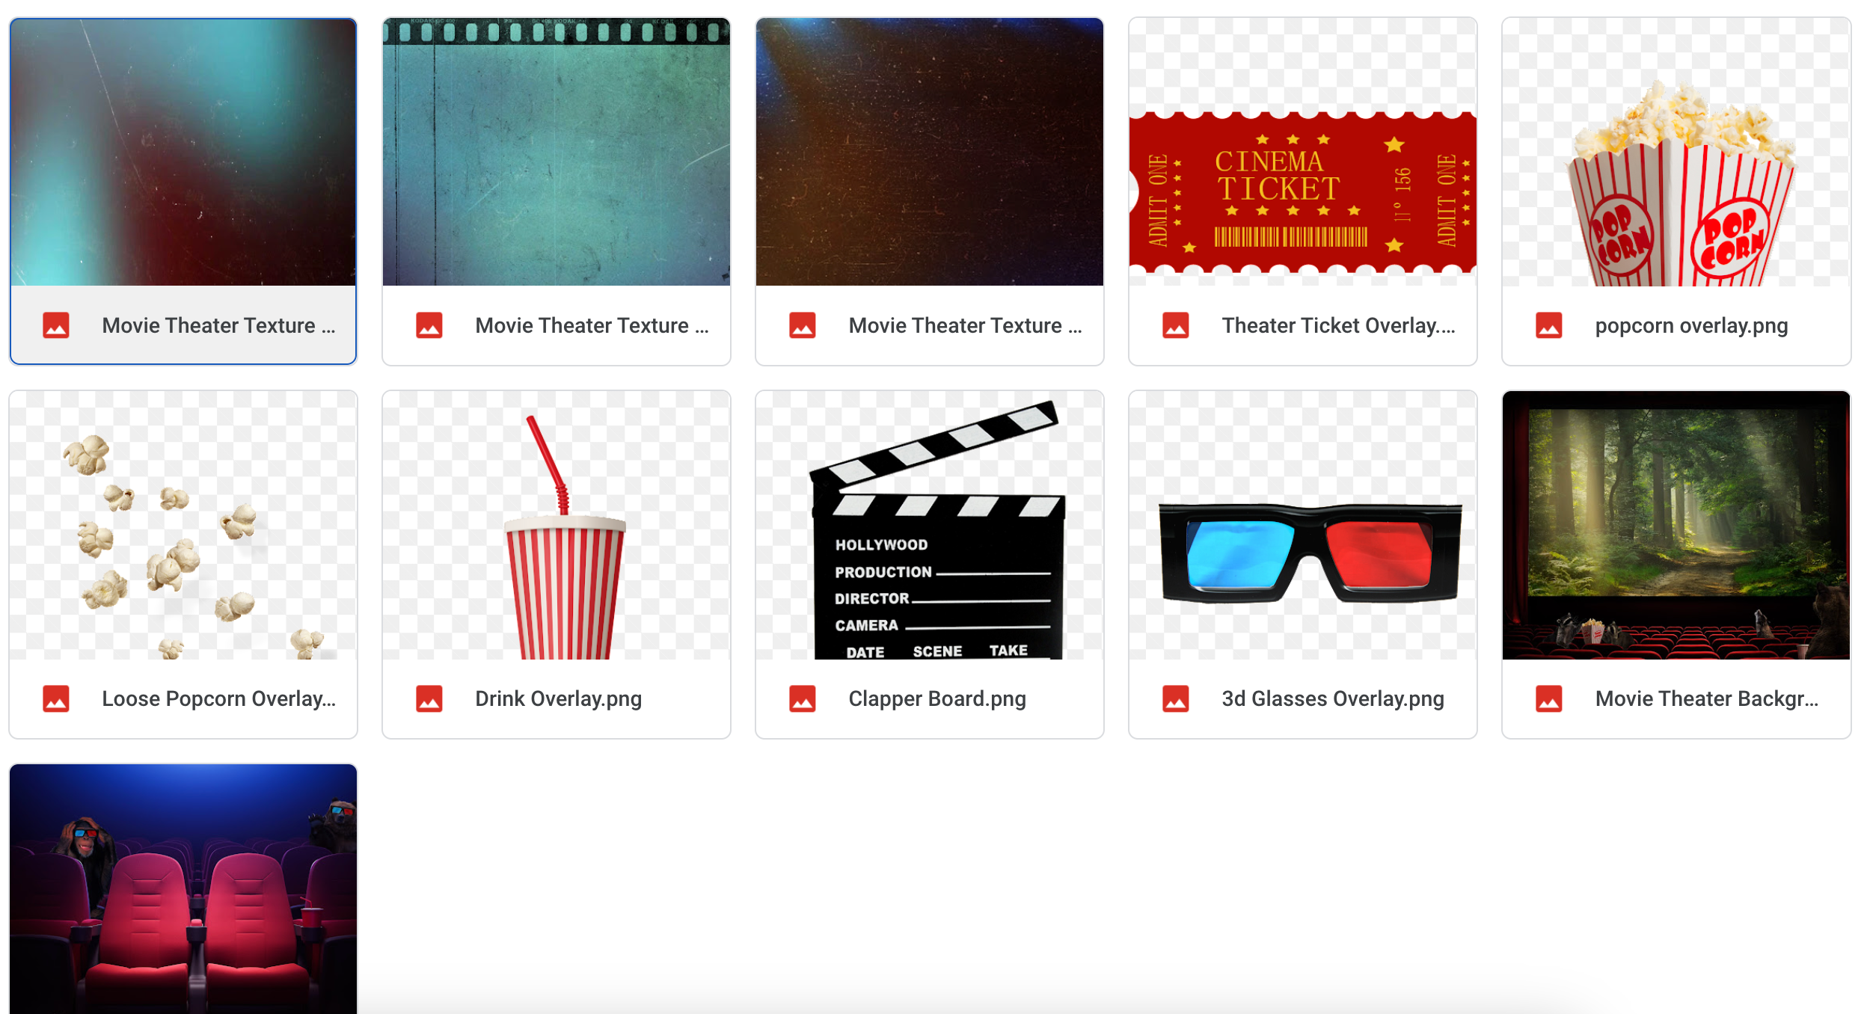Open the dark brown texture thumbnail
This screenshot has height=1014, width=1867.
[x=930, y=152]
